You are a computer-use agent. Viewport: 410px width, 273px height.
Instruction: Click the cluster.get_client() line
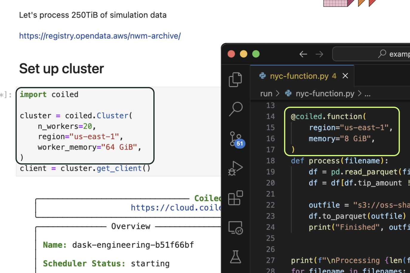click(x=85, y=168)
